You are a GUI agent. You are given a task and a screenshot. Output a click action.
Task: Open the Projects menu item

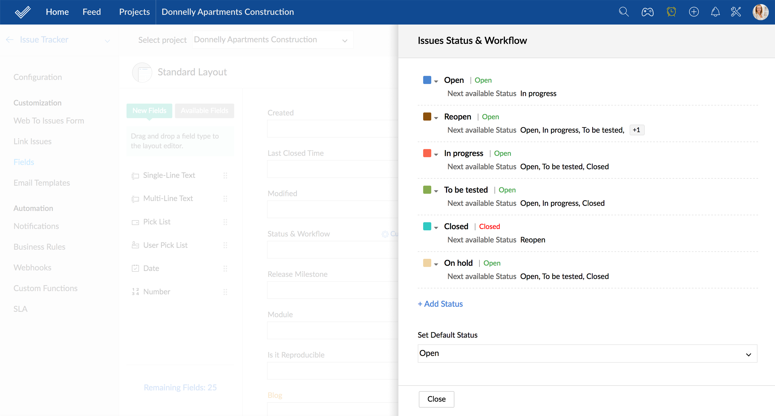click(x=134, y=12)
